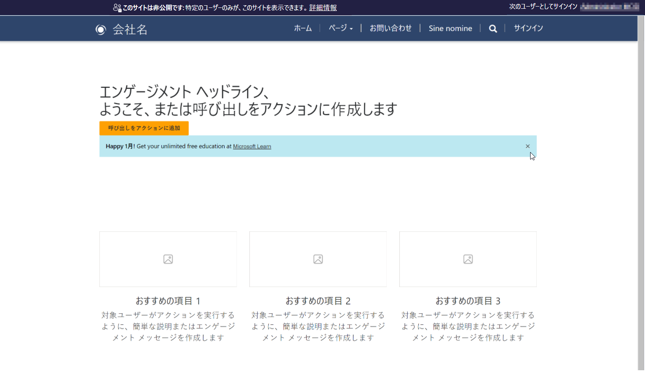645x372 pixels.
Task: Click the circular company logo icon
Action: tap(100, 29)
